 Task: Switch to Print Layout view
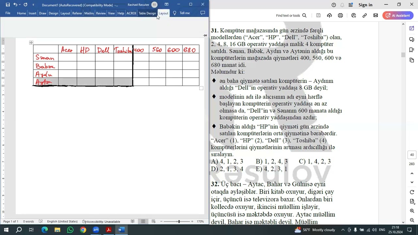(x=143, y=221)
